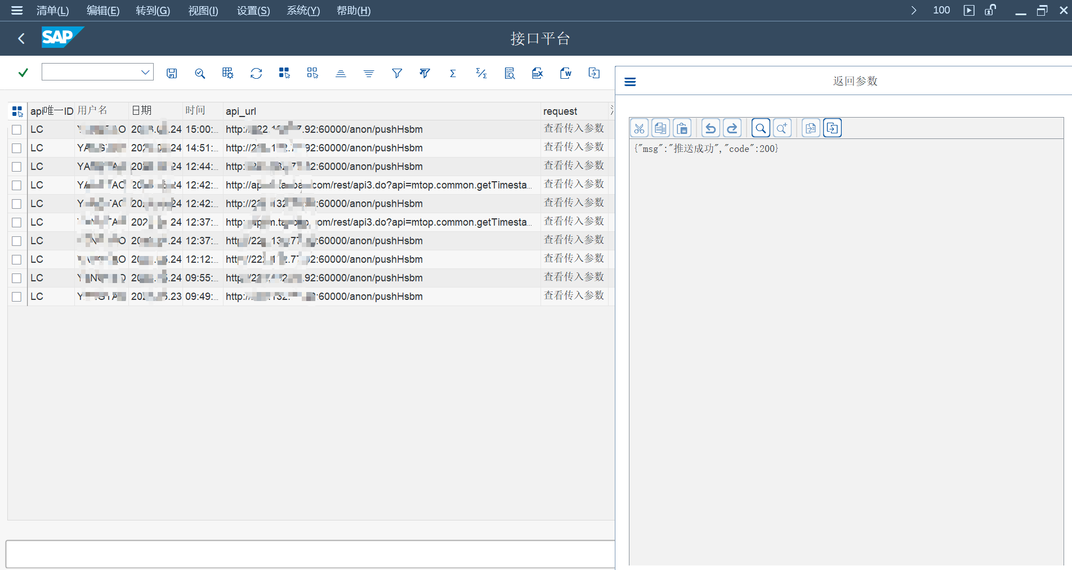Click the load local file icon in return panel
The width and height of the screenshot is (1072, 570).
(x=811, y=128)
